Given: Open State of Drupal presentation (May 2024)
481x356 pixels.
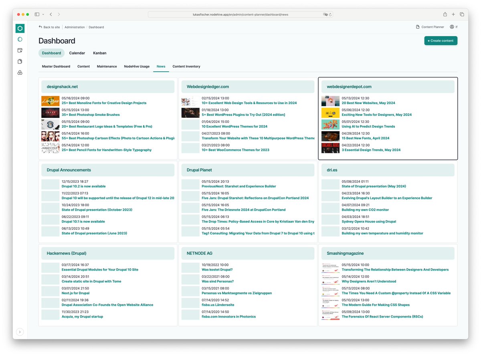Looking at the screenshot, I should tap(374, 186).
